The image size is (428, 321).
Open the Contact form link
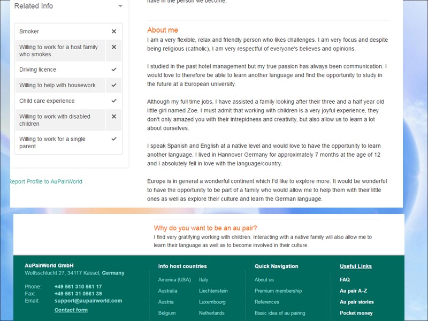(71, 310)
